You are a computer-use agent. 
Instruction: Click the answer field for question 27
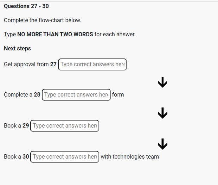[x=92, y=64]
